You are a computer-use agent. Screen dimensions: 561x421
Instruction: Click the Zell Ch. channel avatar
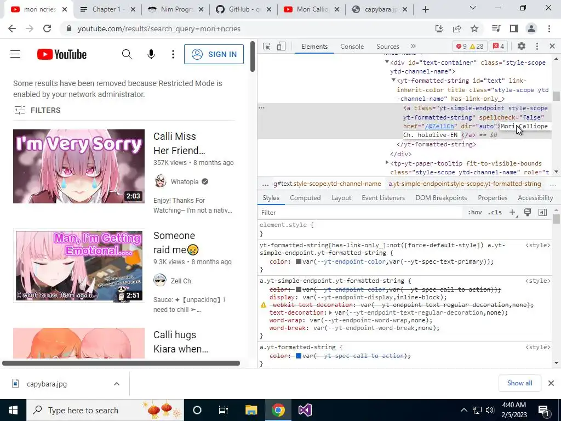tap(160, 280)
